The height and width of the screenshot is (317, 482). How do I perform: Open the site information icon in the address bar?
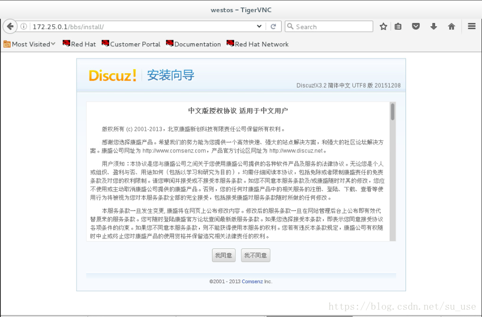pyautogui.click(x=24, y=26)
